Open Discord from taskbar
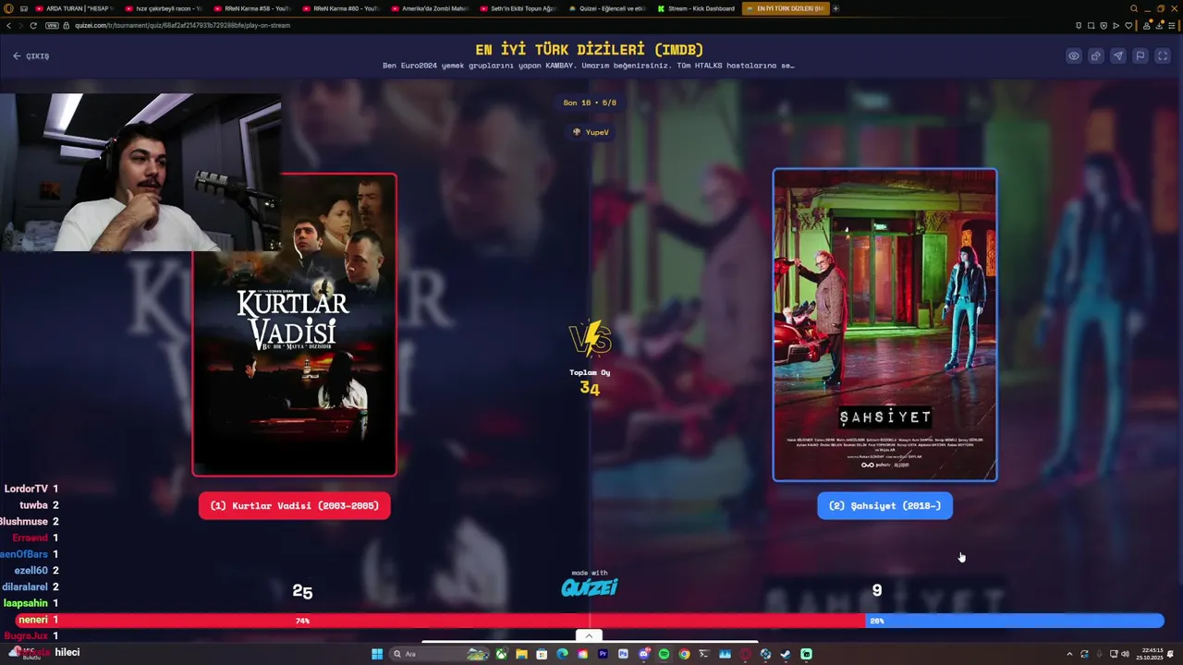The image size is (1183, 665). point(644,654)
